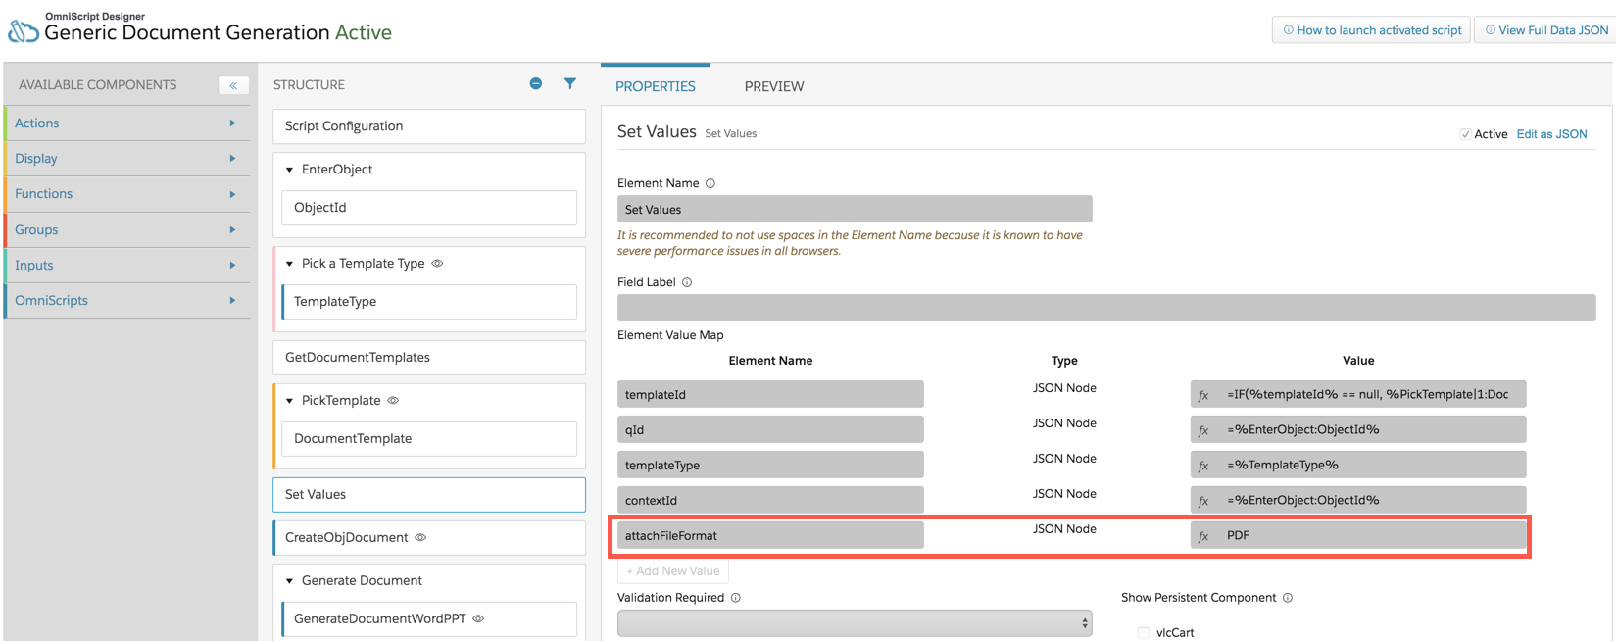Expand the Actions components group

click(126, 123)
